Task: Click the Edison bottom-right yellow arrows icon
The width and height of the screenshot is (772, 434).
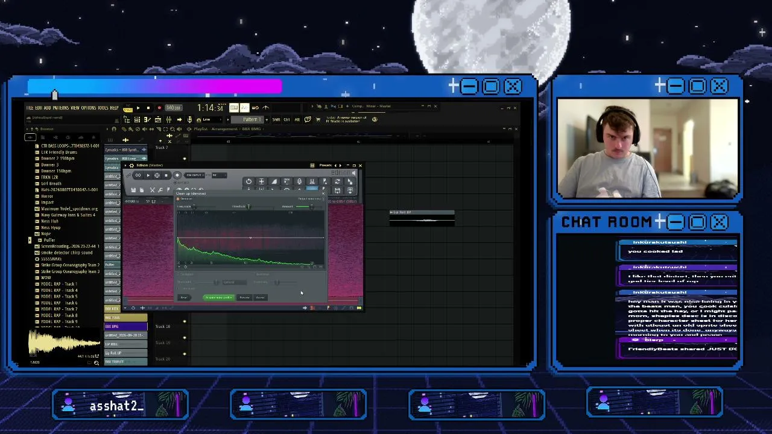Action: point(359,308)
